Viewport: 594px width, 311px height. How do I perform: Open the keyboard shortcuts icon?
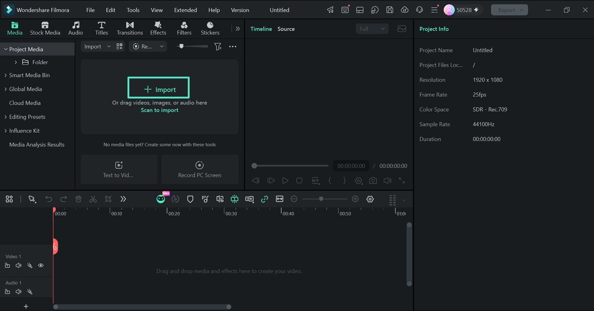pos(345,10)
